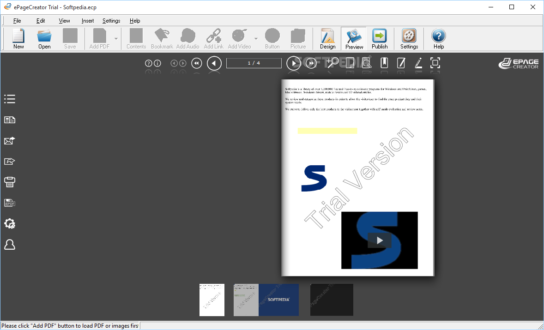The image size is (544, 330).
Task: Open the Insert menu
Action: (87, 21)
